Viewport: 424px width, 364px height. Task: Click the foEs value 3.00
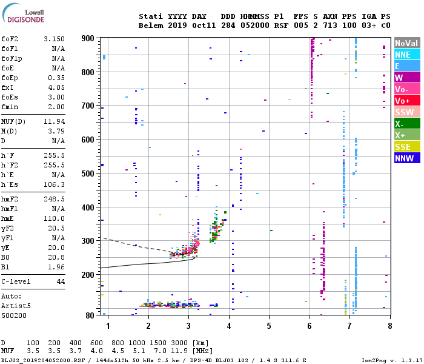pyautogui.click(x=56, y=97)
